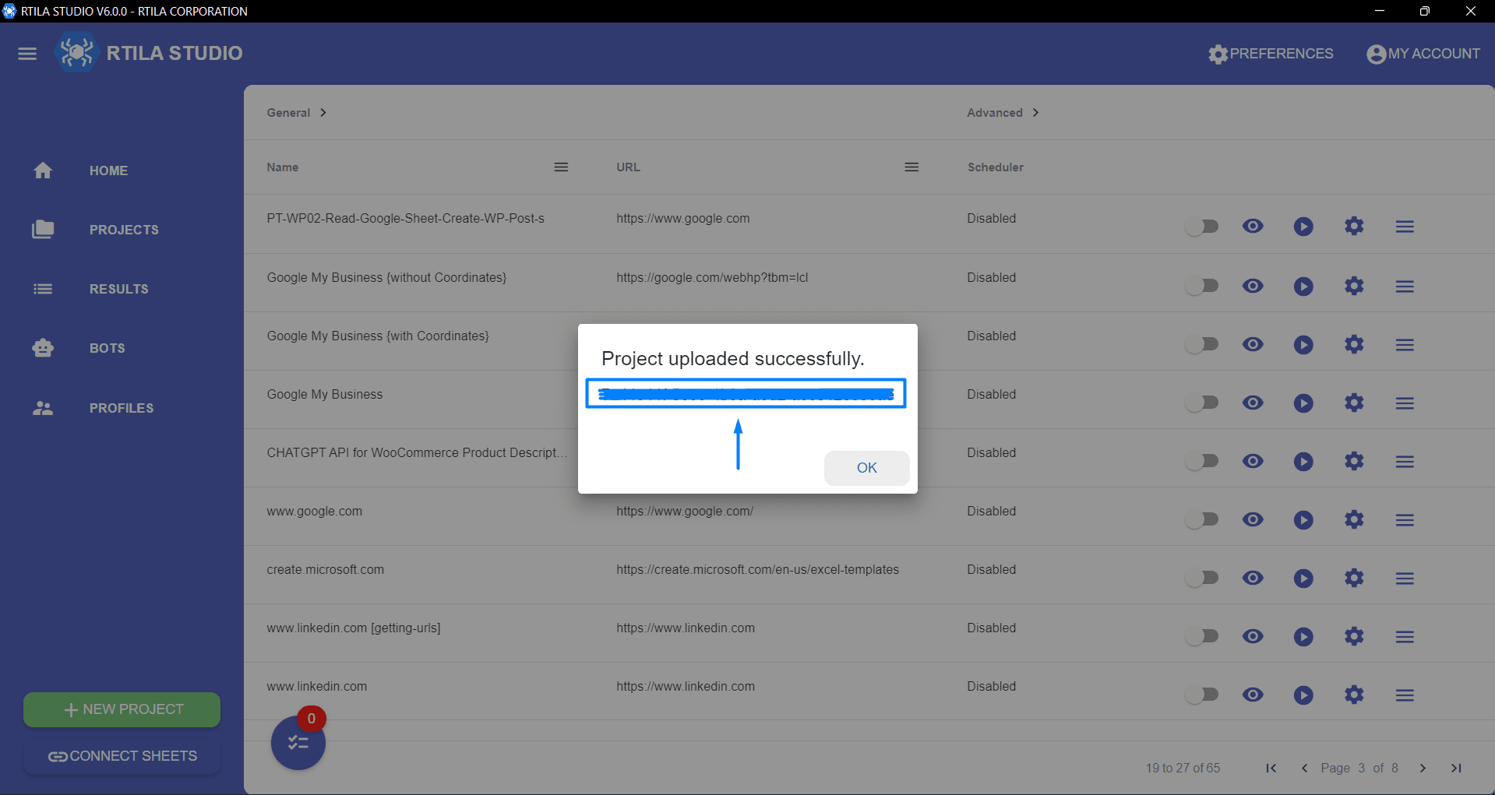The width and height of the screenshot is (1495, 795).
Task: Open row menu for CHATGPT API WooCommerce project
Action: click(x=1405, y=462)
